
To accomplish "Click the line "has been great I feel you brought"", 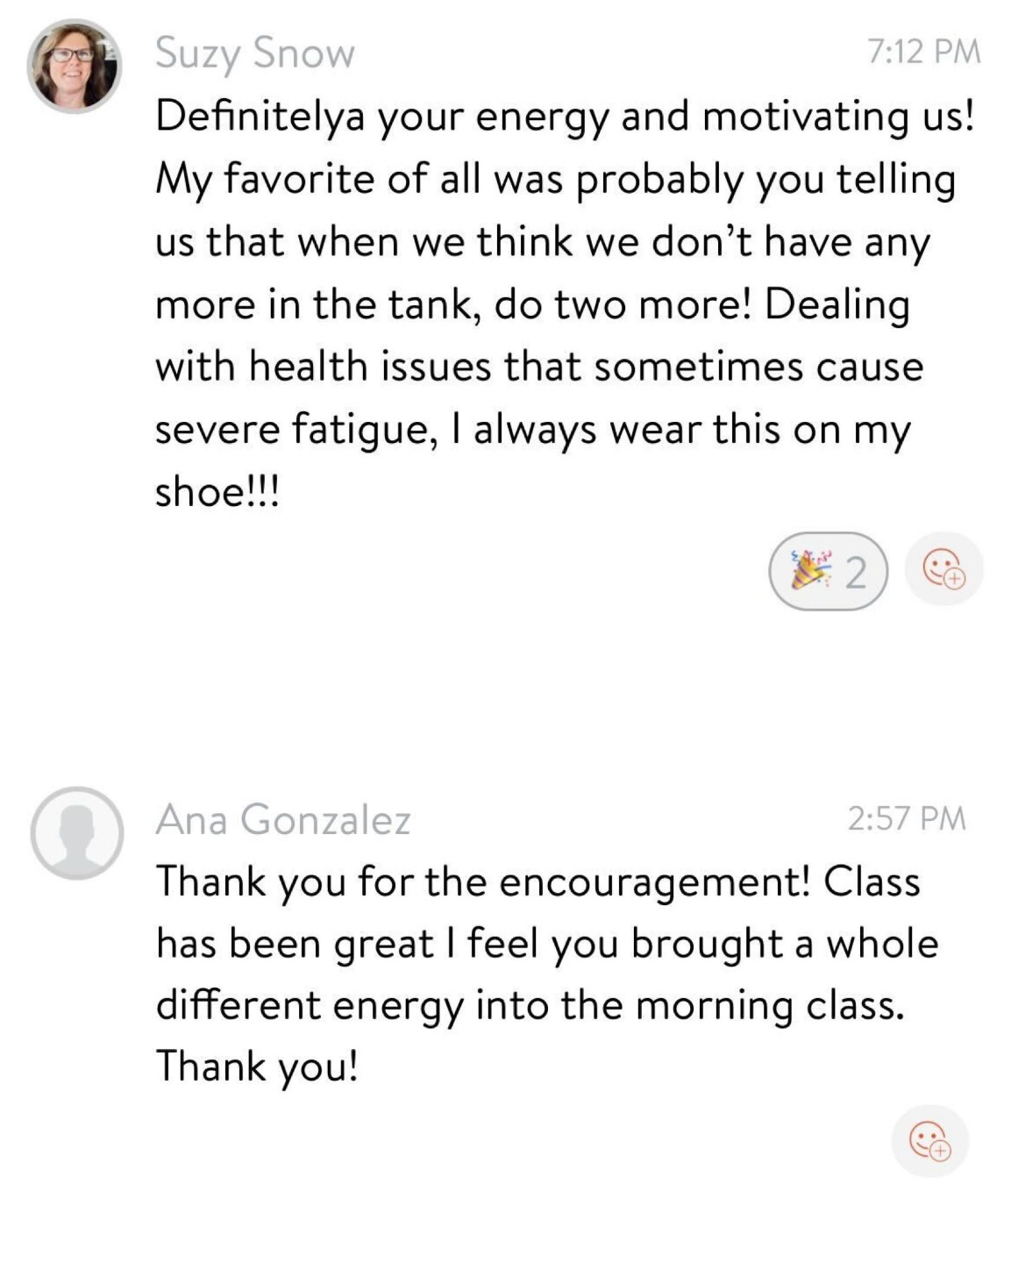I will point(546,944).
